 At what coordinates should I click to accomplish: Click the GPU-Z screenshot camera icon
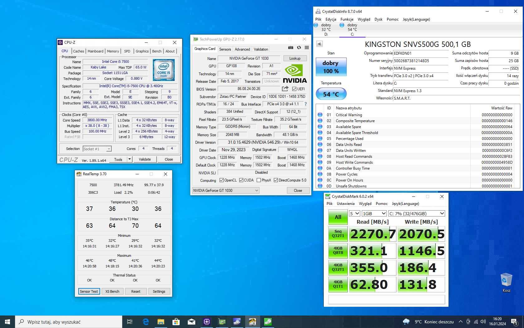point(290,47)
